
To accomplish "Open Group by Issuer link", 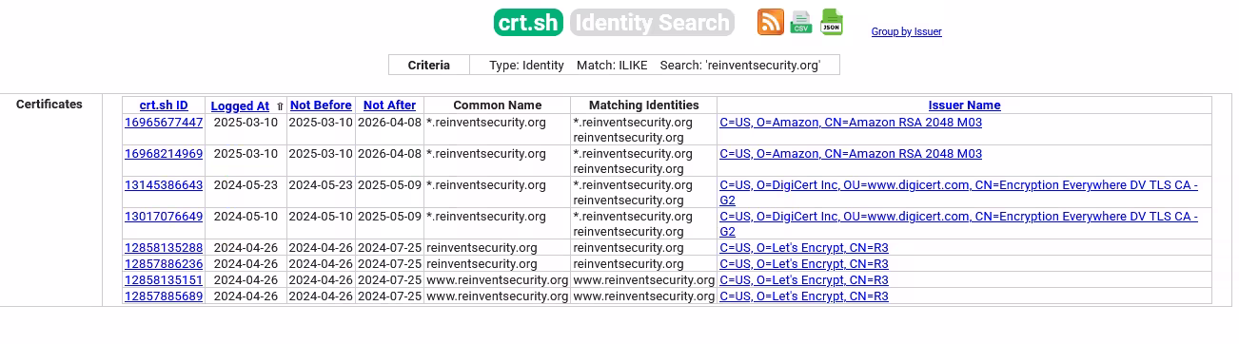I will pos(907,31).
